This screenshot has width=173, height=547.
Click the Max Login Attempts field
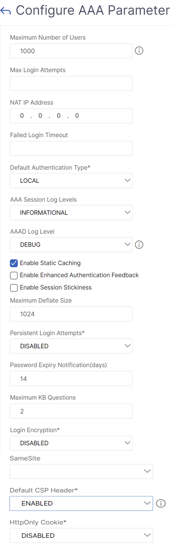pyautogui.click(x=71, y=83)
